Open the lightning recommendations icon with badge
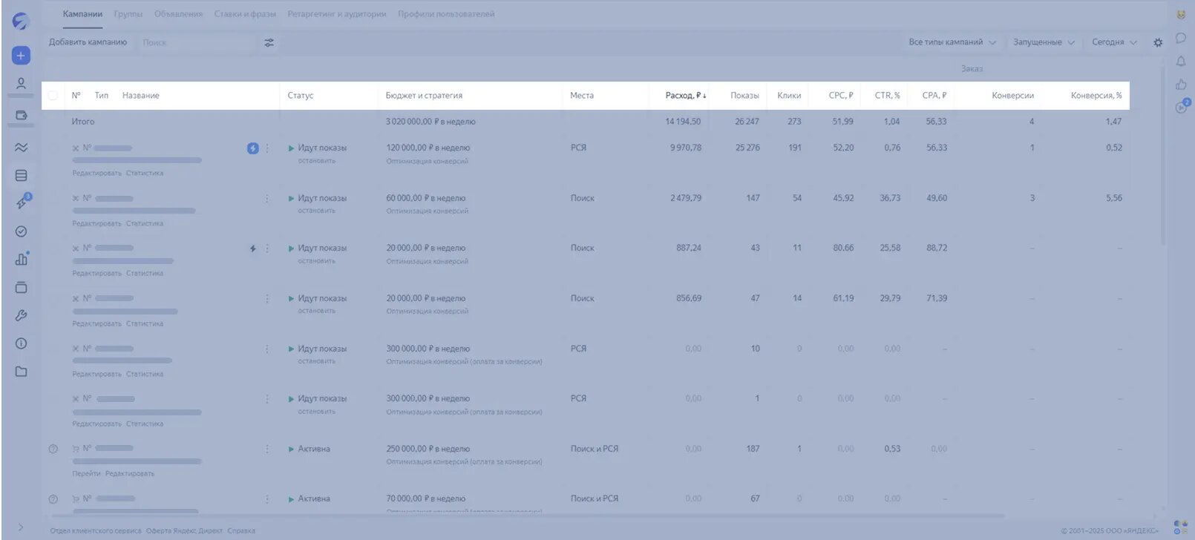 pyautogui.click(x=22, y=202)
